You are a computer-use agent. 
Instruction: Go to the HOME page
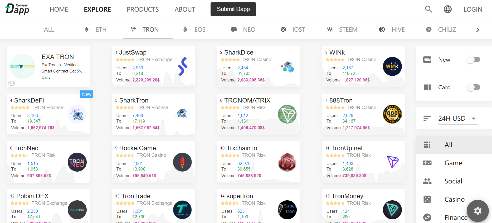coord(59,9)
